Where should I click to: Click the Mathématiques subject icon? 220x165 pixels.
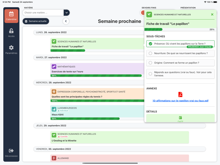click(54, 67)
